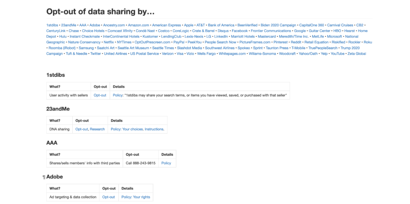Open the Meredith/Time Inc. link
Screen dimensions: 410x204
click(294, 36)
